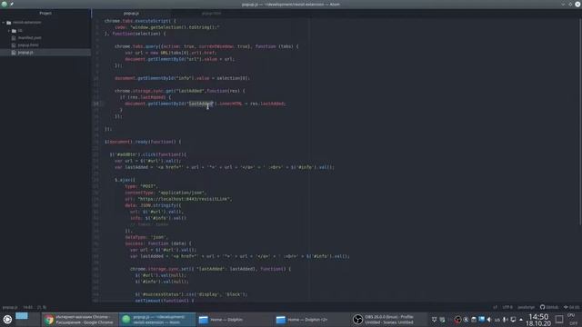Select the Project panel header tab

[x=45, y=14]
